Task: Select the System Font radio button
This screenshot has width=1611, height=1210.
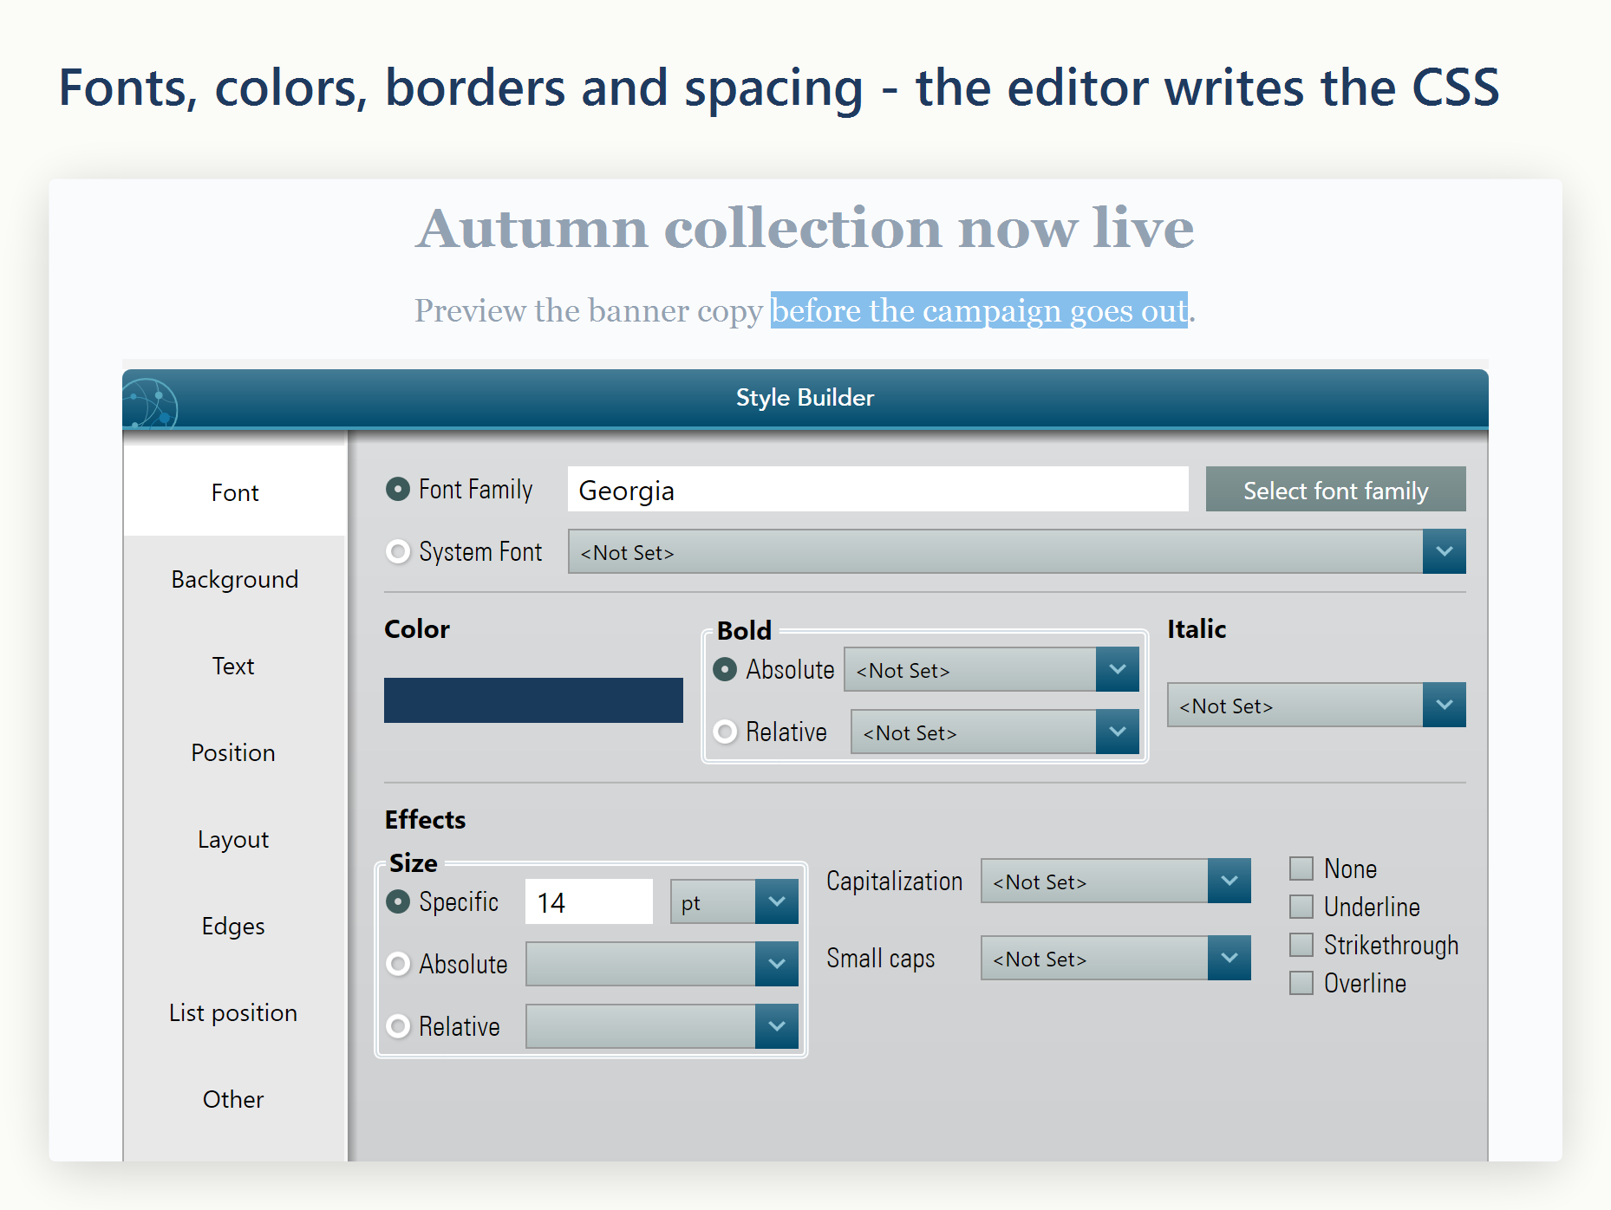Action: 398,552
